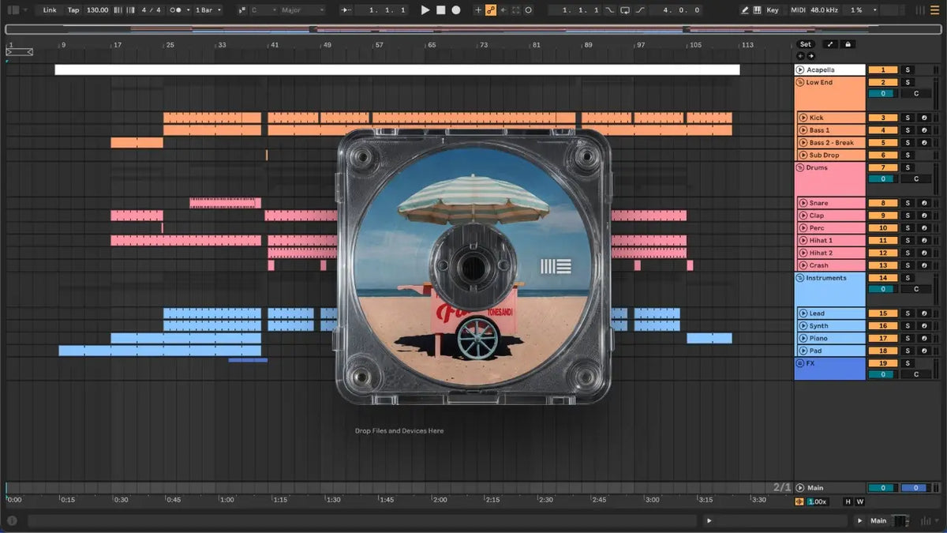
Task: Activate Draw Mode pencil icon
Action: pyautogui.click(x=746, y=10)
